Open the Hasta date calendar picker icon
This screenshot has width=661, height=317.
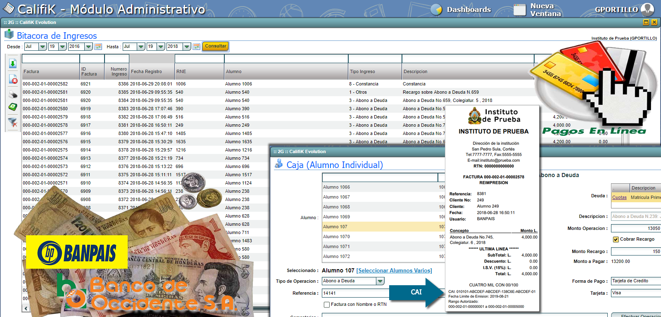pos(196,47)
